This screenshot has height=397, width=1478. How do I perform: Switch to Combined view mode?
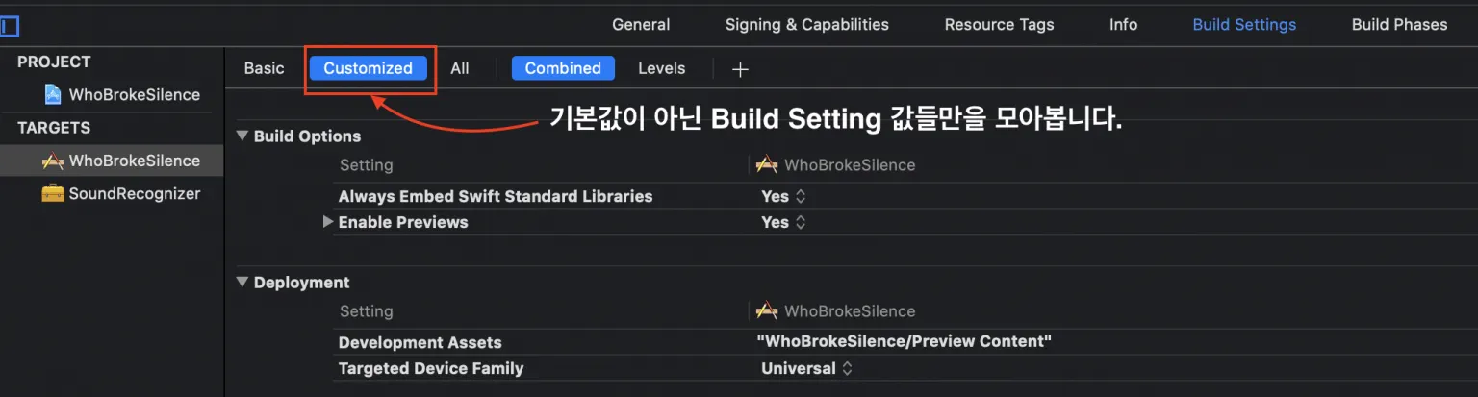(563, 68)
